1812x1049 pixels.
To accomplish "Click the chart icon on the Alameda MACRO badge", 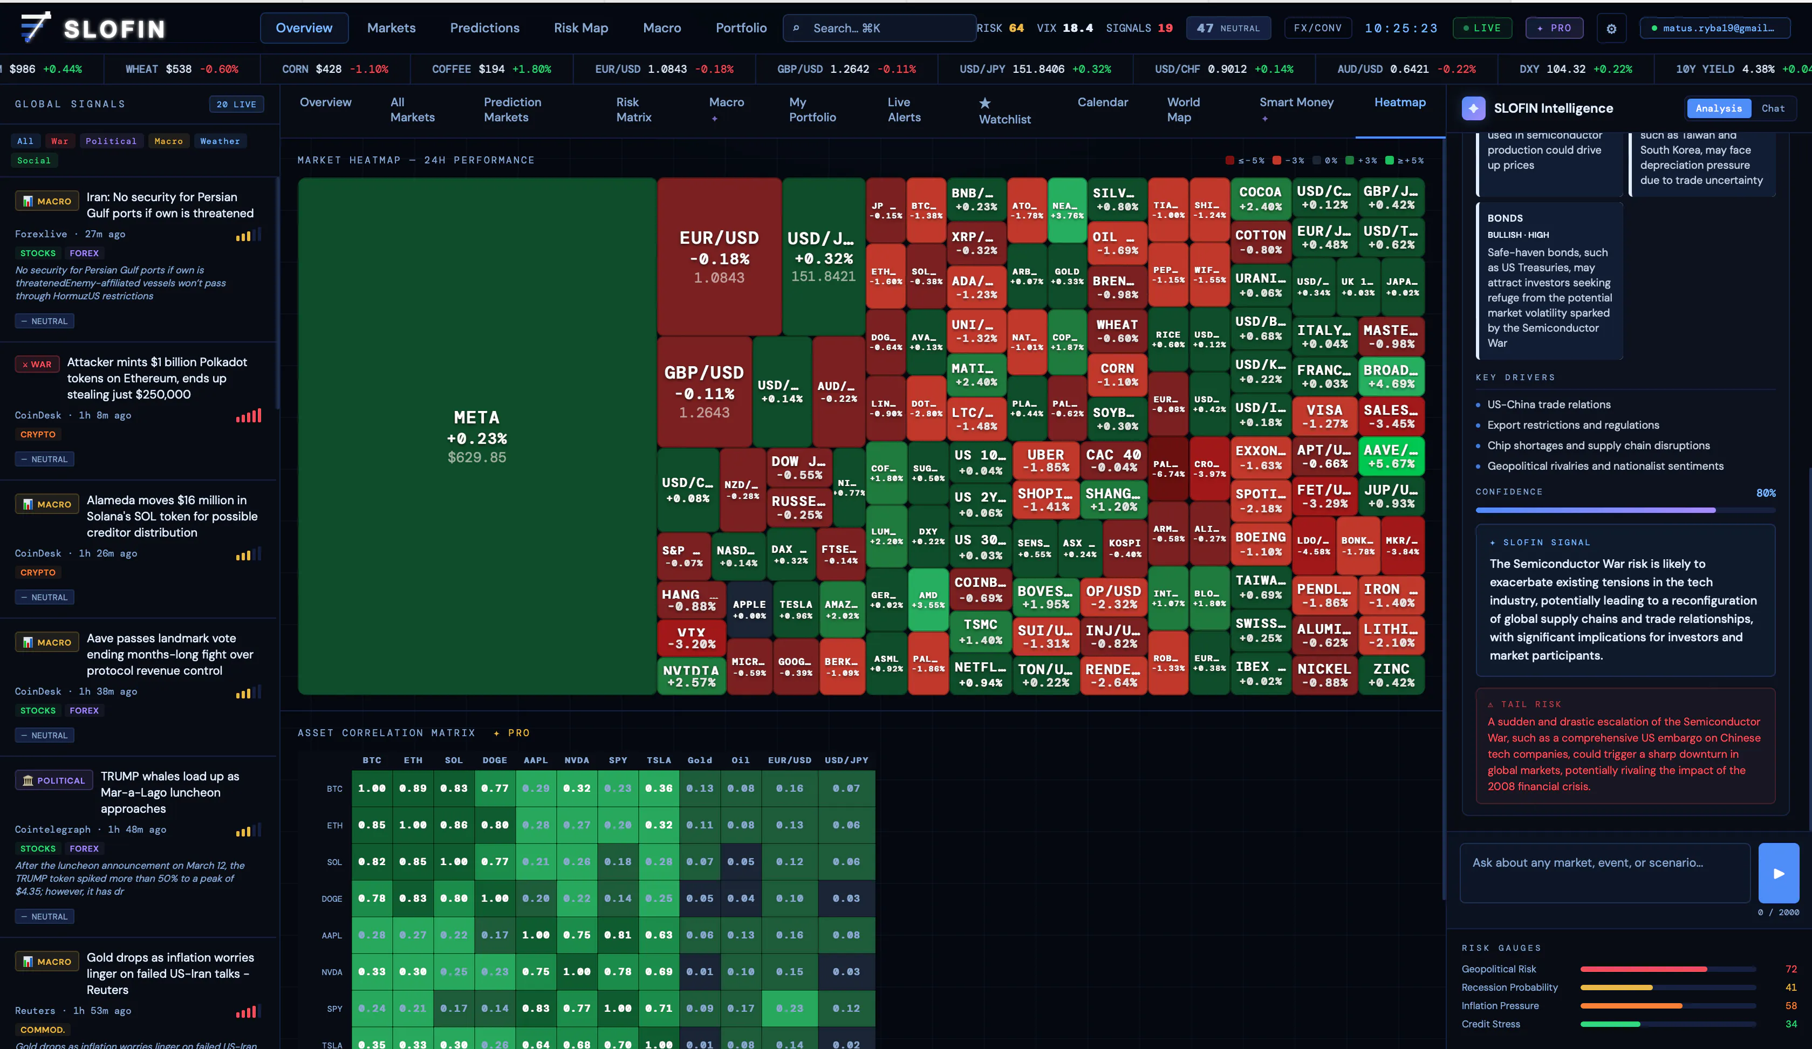I will (x=28, y=504).
